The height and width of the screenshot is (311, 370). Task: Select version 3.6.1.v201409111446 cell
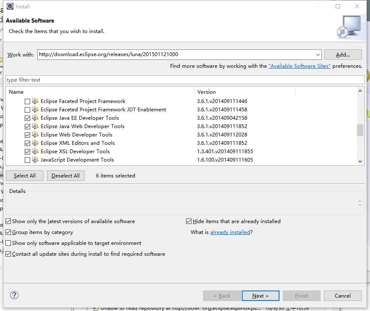click(x=222, y=101)
